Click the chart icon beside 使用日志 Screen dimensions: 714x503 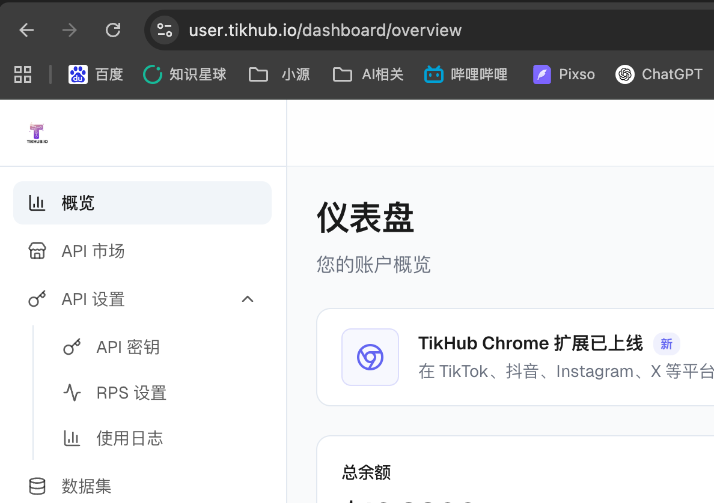[x=72, y=438]
